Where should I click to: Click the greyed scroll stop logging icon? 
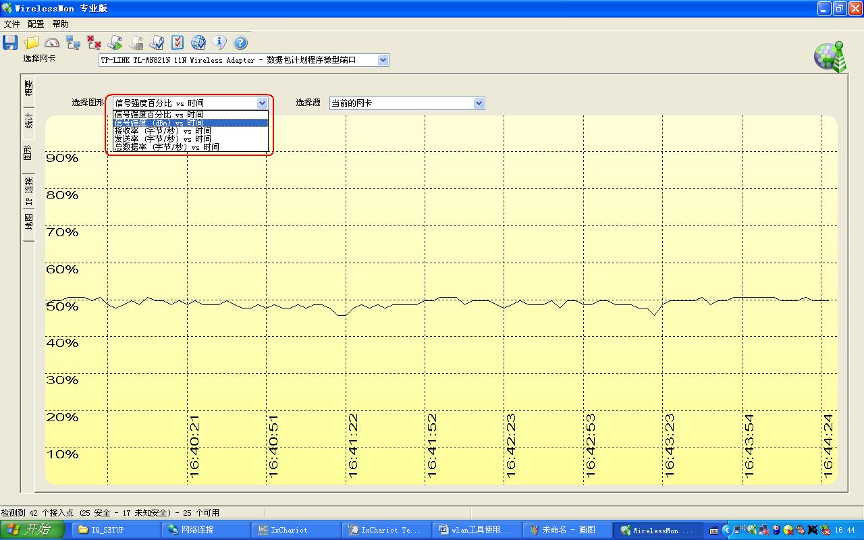[136, 43]
